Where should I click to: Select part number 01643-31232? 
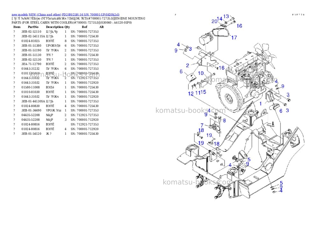click(31, 69)
